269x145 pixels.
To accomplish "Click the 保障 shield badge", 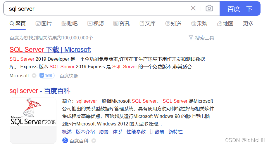I will click(47, 76).
